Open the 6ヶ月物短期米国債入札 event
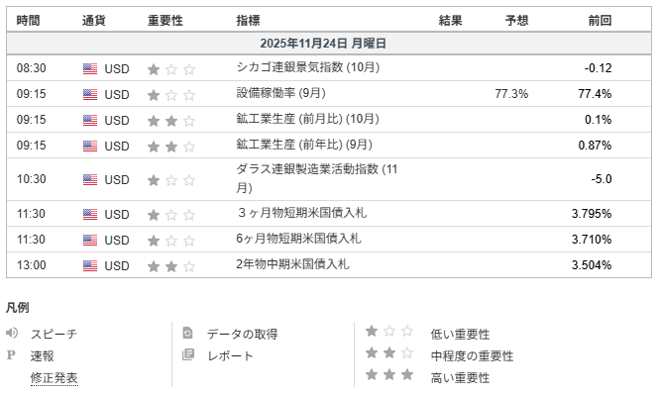The image size is (659, 398). [298, 239]
